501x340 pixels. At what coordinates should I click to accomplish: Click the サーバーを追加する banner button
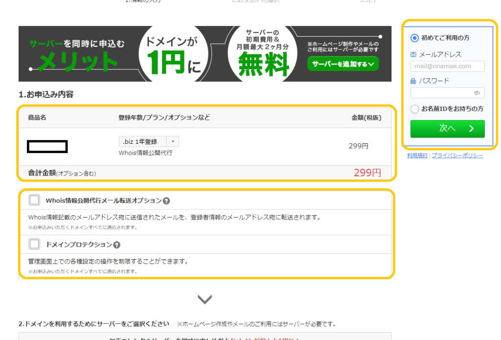(343, 64)
